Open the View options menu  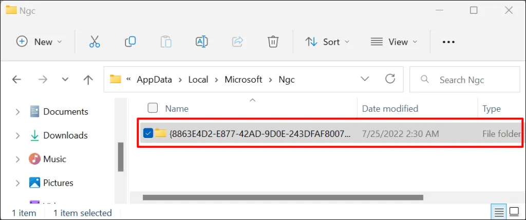pos(394,42)
